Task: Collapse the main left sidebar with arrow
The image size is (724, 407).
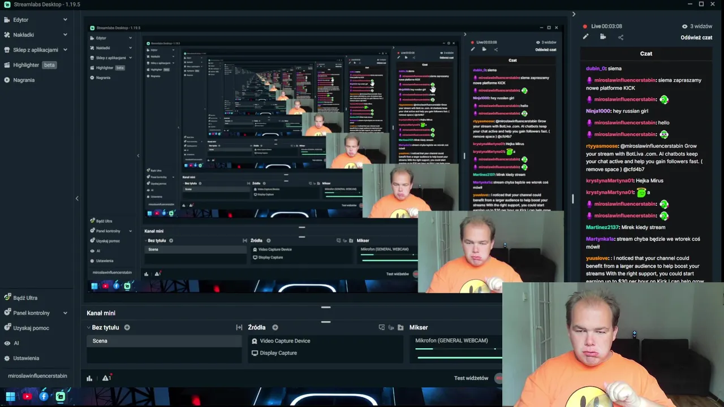Action: 77,198
